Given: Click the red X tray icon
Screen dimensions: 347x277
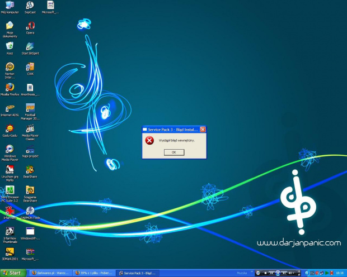Looking at the screenshot, I should pos(332,273).
